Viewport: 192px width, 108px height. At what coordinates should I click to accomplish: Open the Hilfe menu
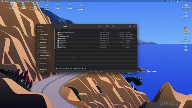[x=47, y=1]
